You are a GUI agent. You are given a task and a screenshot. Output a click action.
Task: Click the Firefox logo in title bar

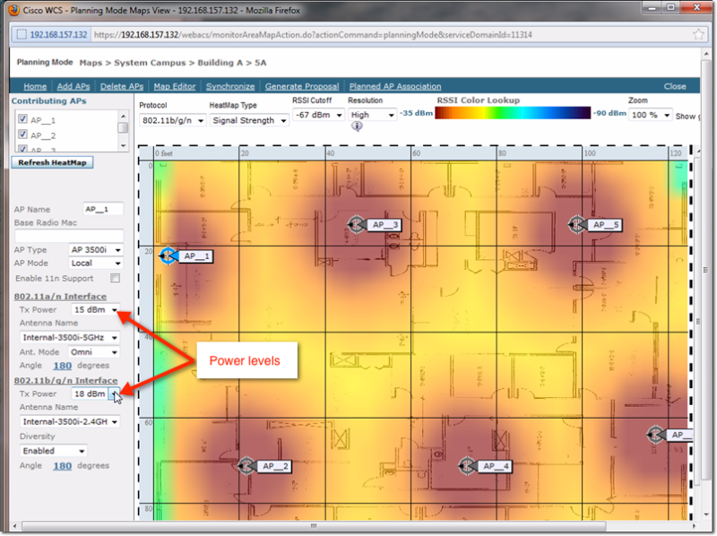[x=14, y=10]
